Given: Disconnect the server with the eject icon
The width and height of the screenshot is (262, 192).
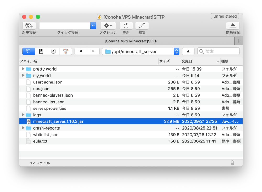Looking at the screenshot, I should click(232, 25).
